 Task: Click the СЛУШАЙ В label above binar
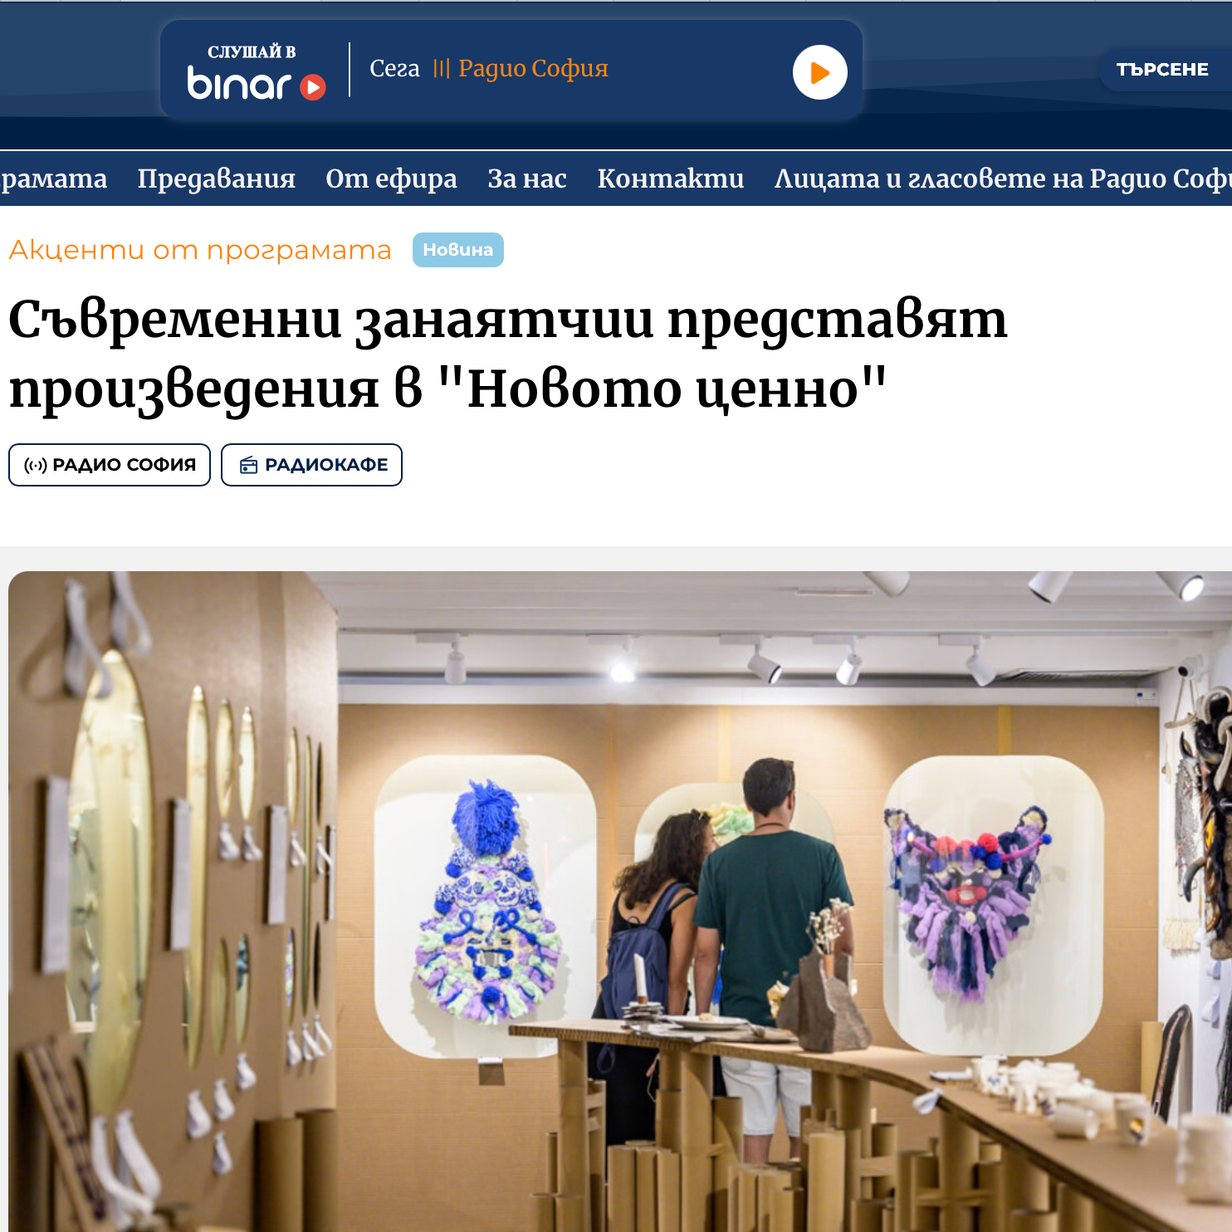[x=252, y=51]
